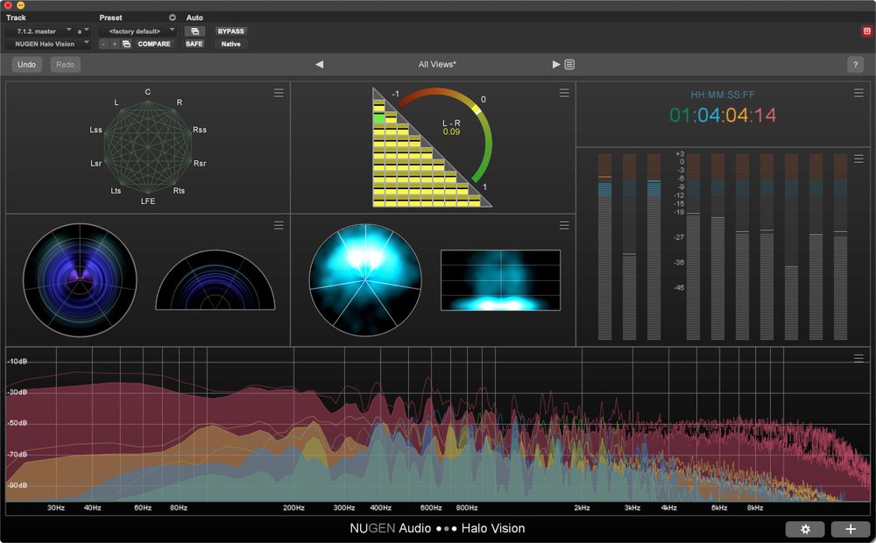The width and height of the screenshot is (876, 543).
Task: Open the settings gear at bottom right
Action: click(804, 529)
